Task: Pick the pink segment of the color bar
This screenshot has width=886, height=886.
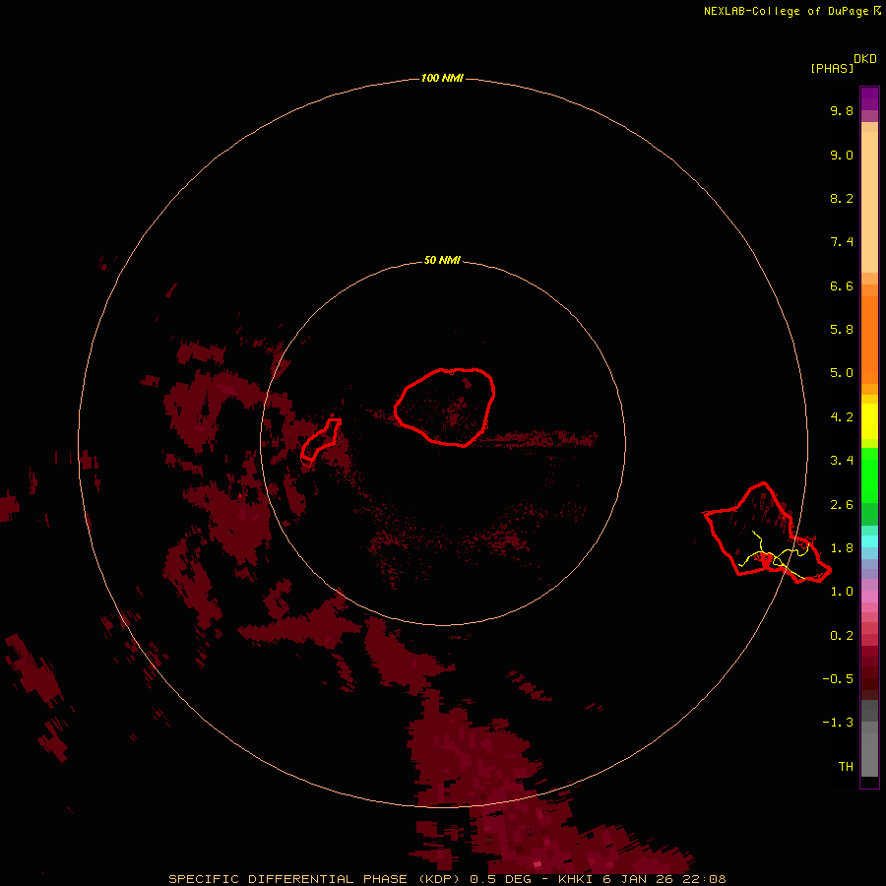Action: click(x=869, y=597)
